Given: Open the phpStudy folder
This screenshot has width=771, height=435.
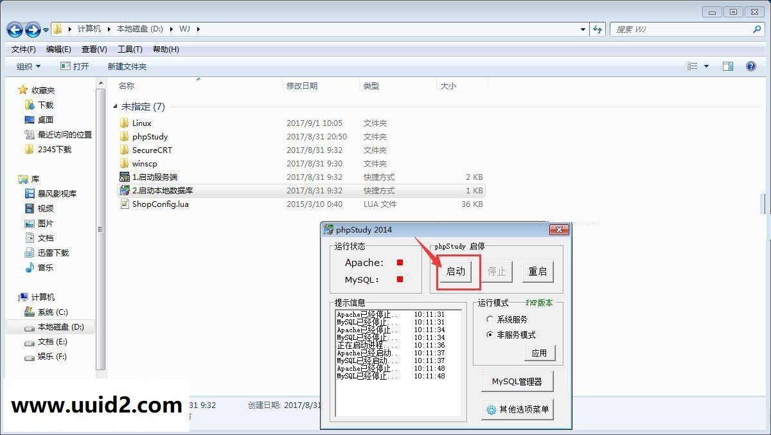Looking at the screenshot, I should coord(150,136).
